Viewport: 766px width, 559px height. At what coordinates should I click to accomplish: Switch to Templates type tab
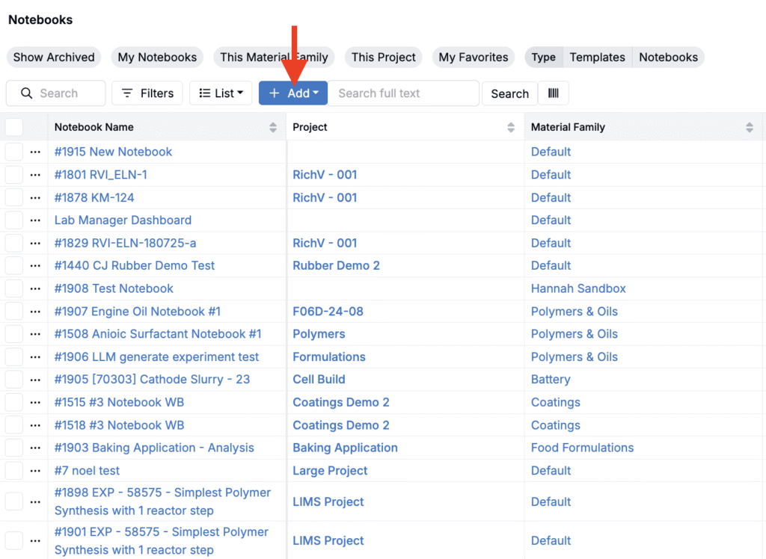click(x=597, y=57)
